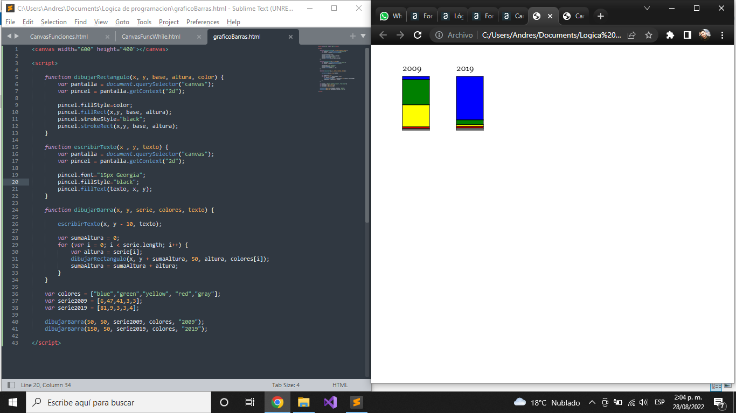Open Sublime Text from taskbar
This screenshot has width=736, height=413.
[x=357, y=402]
